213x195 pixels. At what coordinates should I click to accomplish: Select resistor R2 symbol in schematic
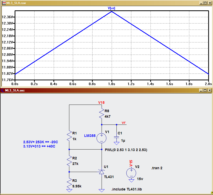[x=69, y=161]
